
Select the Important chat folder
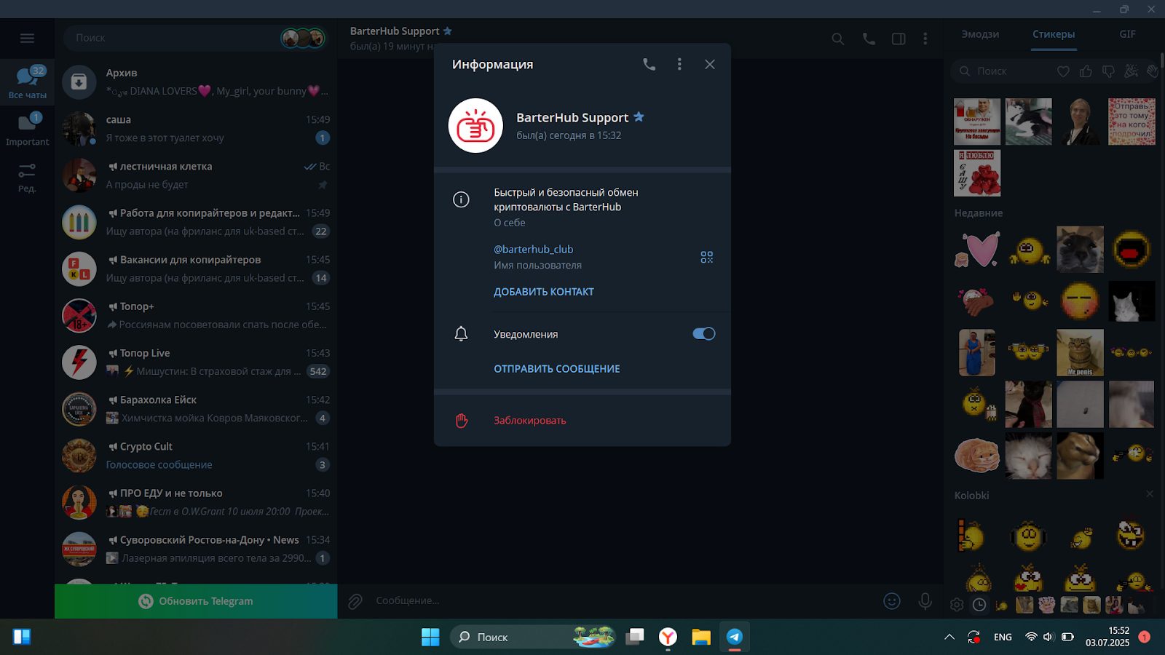point(27,129)
